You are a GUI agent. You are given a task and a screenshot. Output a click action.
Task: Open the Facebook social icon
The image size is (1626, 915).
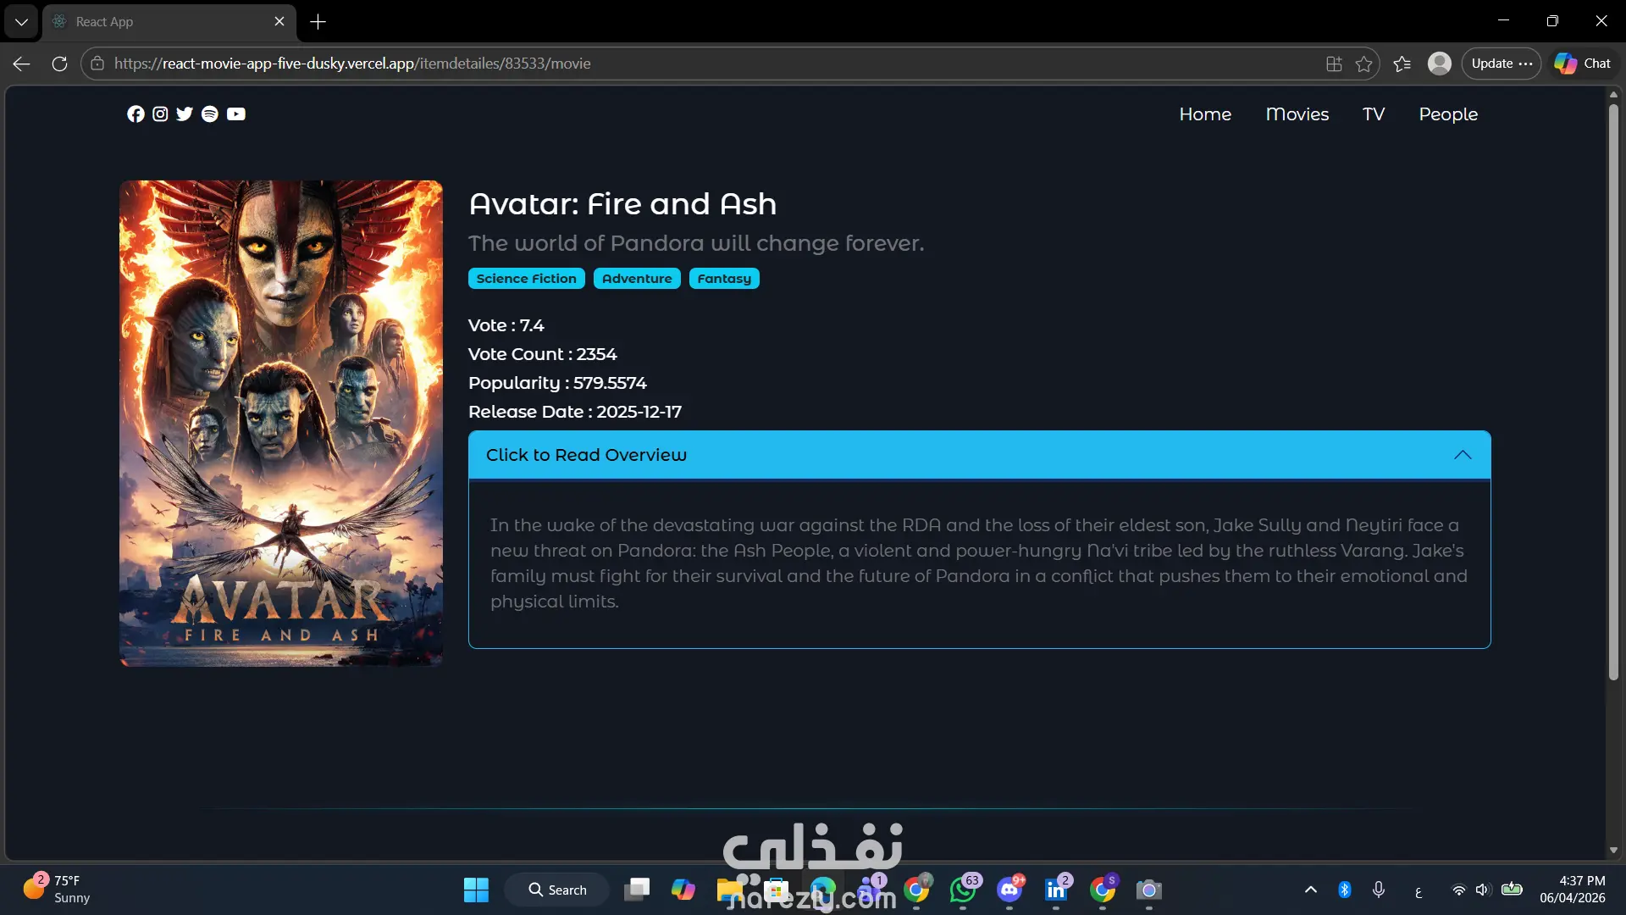pyautogui.click(x=135, y=114)
